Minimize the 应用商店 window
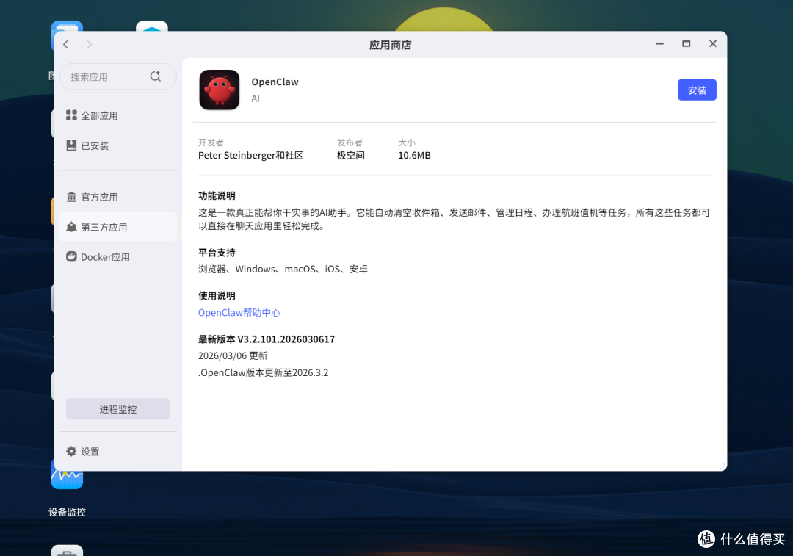793x556 pixels. 659,44
